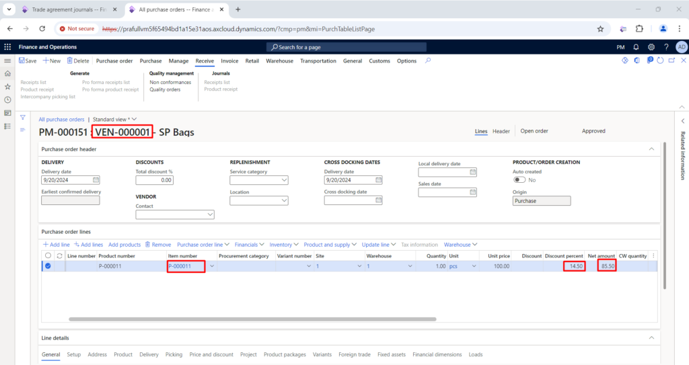Open the Inventory dropdown menu
Viewport: 689px width, 365px height.
coord(284,245)
